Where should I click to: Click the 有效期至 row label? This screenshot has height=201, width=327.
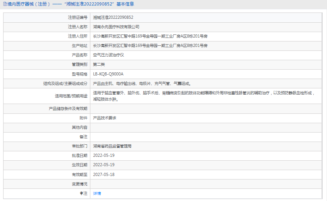(80, 174)
